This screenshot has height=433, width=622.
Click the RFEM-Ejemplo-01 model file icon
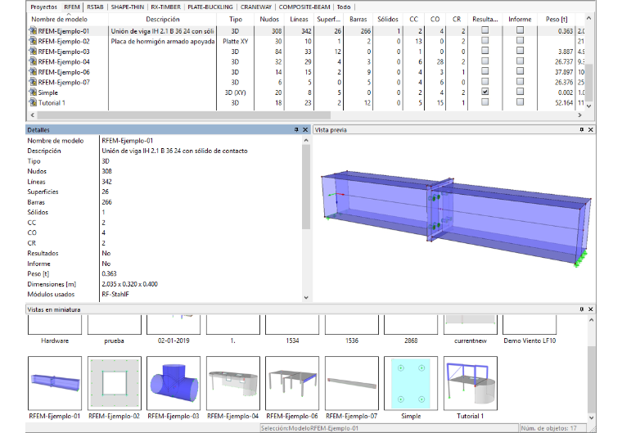[33, 30]
